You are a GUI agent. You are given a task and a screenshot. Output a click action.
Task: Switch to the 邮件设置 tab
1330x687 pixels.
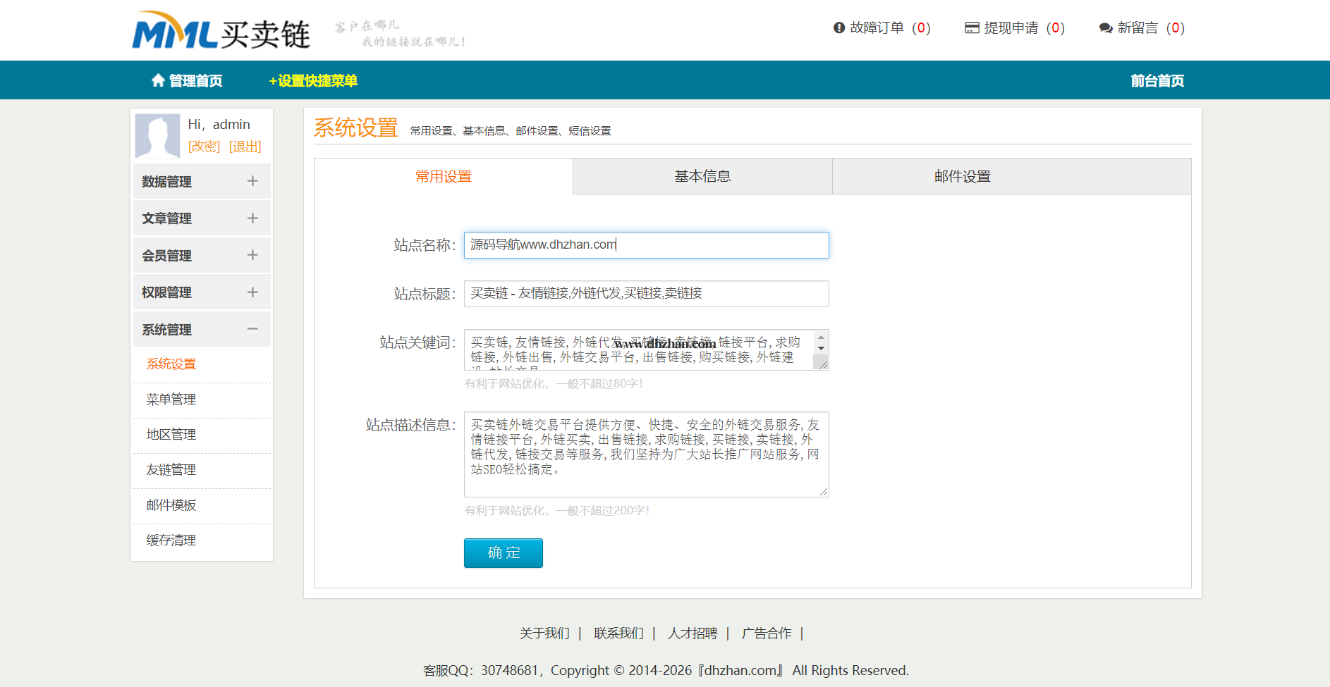962,176
